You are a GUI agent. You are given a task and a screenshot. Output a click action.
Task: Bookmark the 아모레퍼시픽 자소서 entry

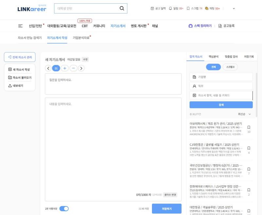tap(249, 127)
